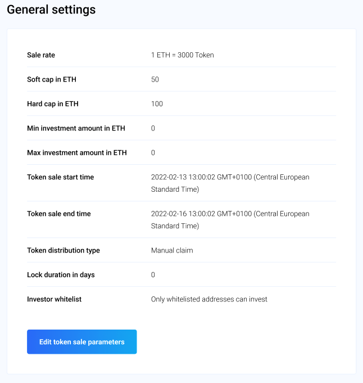Screen dimensions: 363x383
Task: Click the Soft cap in ETH label
Action: tap(52, 79)
